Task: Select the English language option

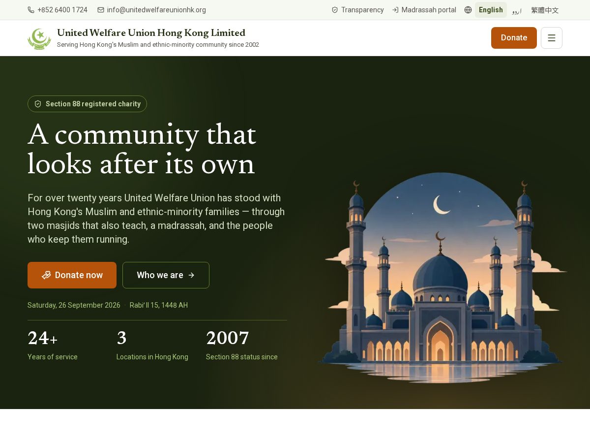Action: coord(491,10)
